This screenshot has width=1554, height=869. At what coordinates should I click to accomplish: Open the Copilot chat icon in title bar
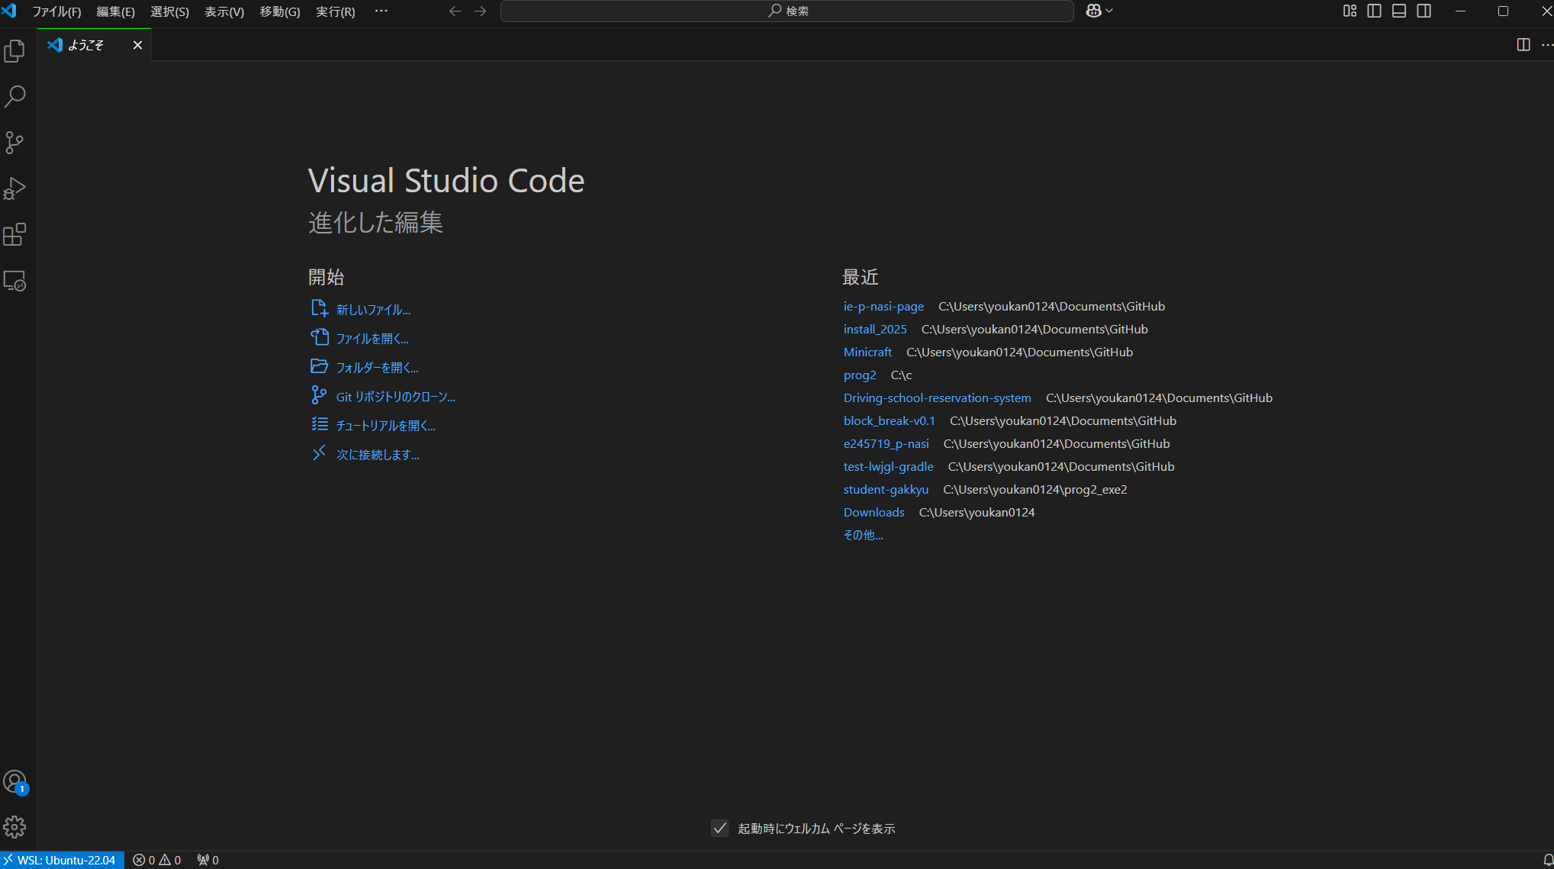[x=1093, y=11]
